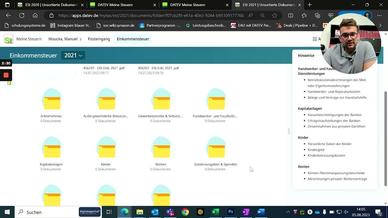Click the Meine Steuern St logo

[8, 39]
